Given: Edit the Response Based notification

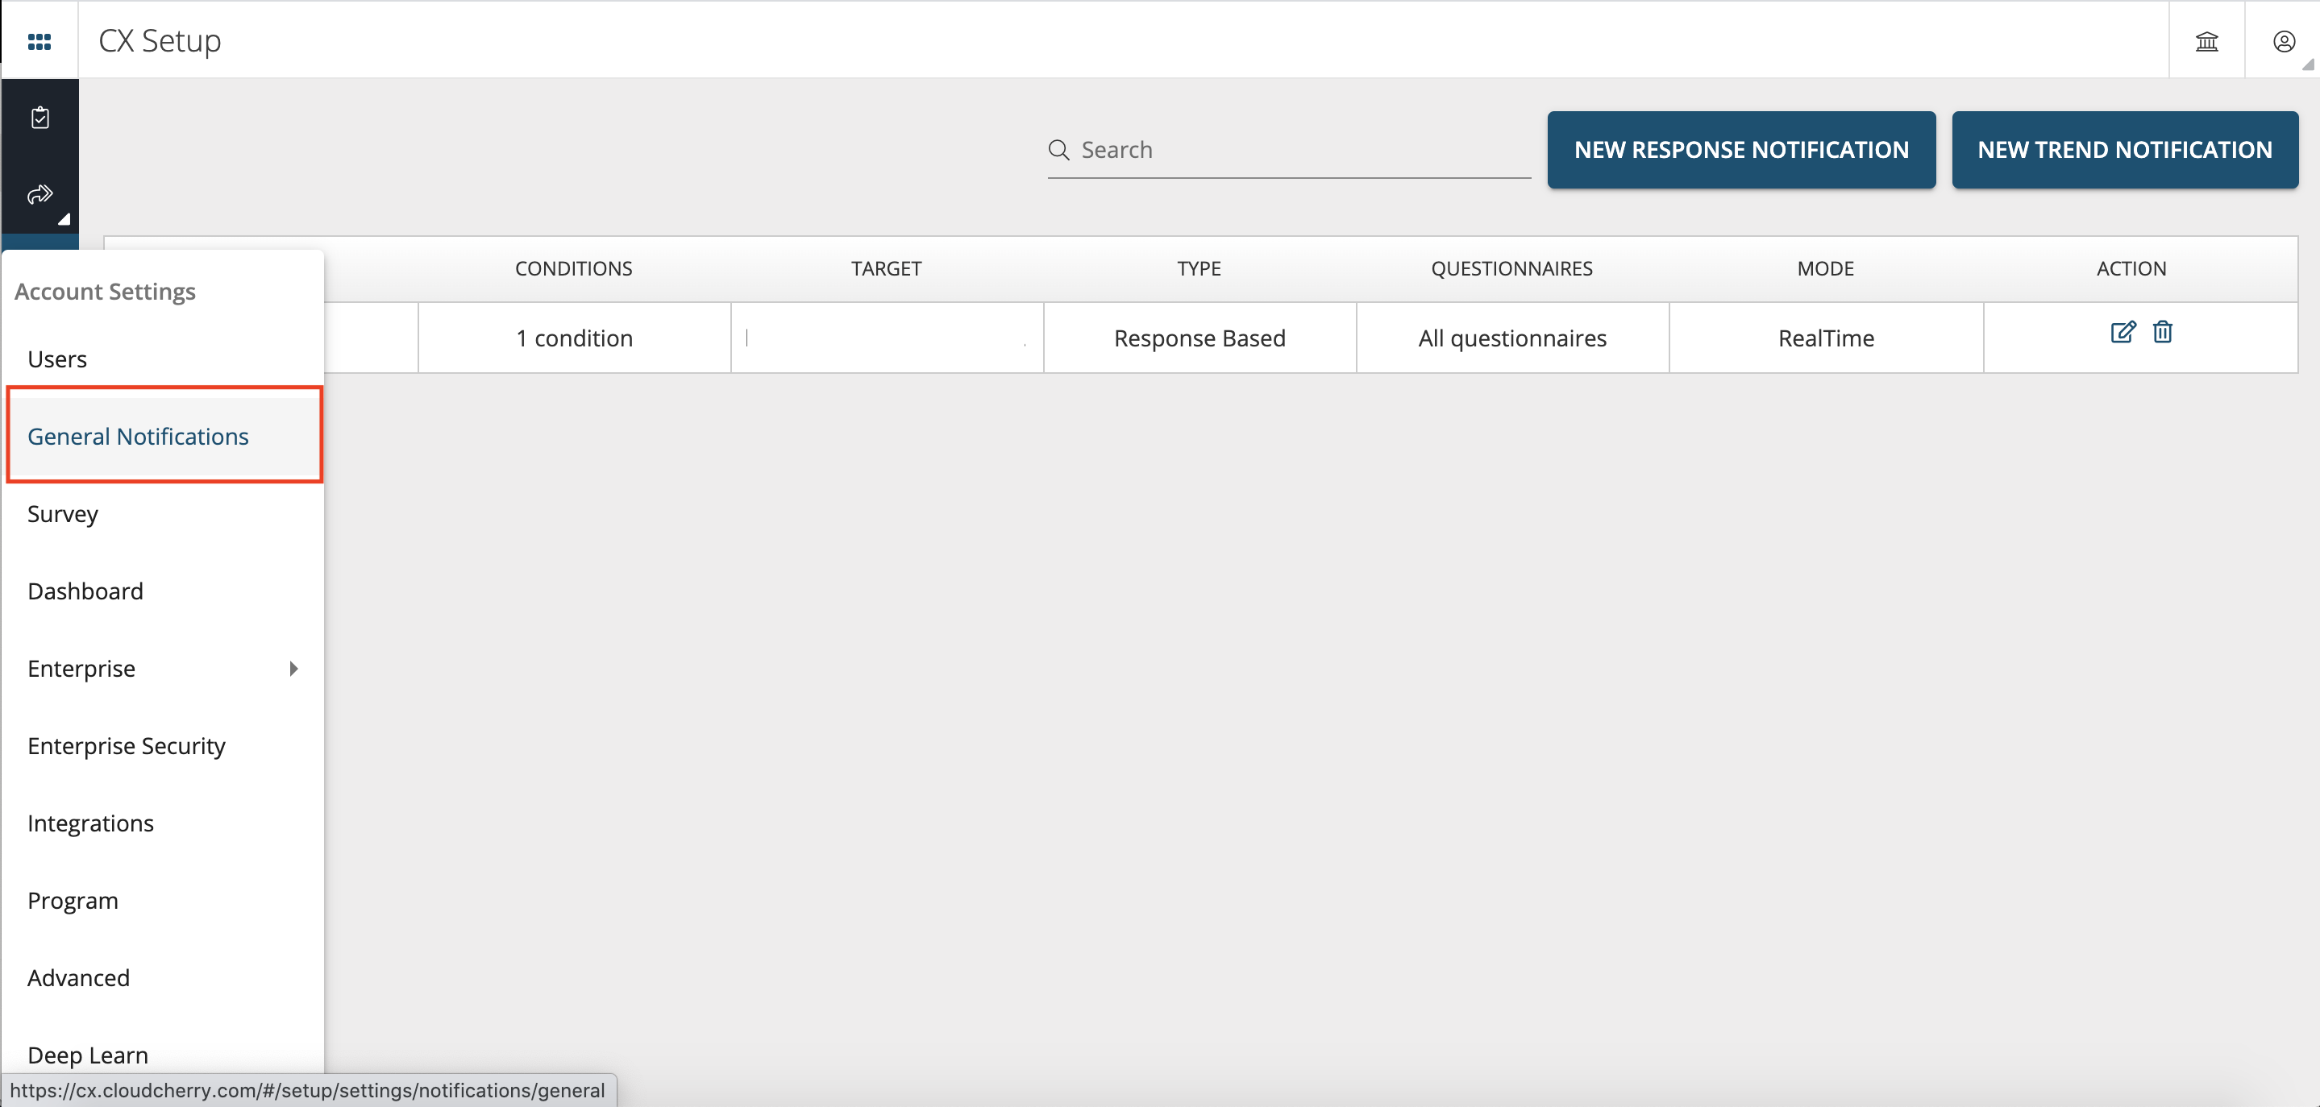Looking at the screenshot, I should (x=2123, y=332).
